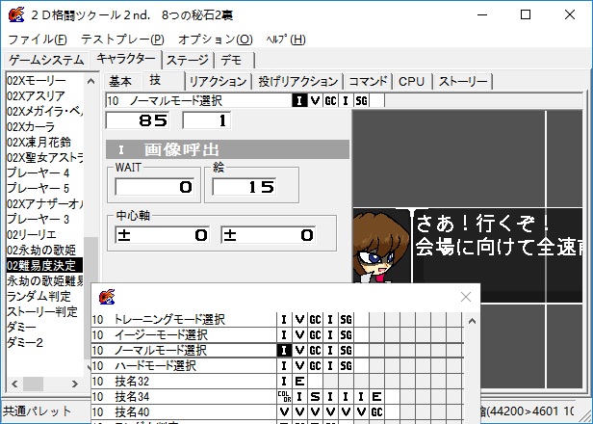593x424 pixels.
Task: Select the E icon in the 技名32 row
Action: pyautogui.click(x=299, y=381)
